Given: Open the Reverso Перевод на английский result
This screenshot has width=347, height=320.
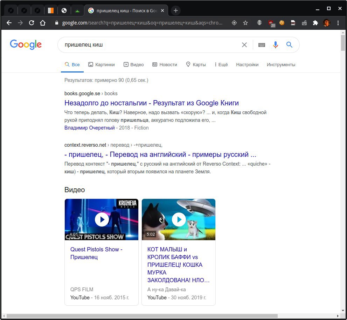Looking at the screenshot, I should (160, 154).
